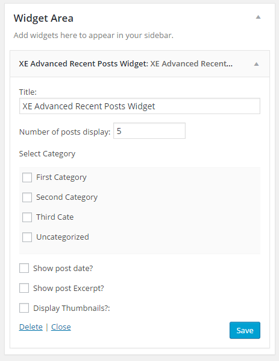The image size is (279, 361).
Task: Click the Delete link
Action: [31, 327]
